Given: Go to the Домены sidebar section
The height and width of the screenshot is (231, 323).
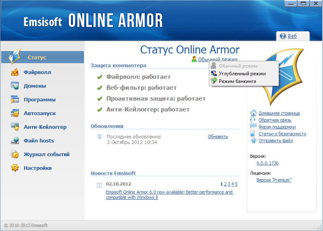Looking at the screenshot, I should tap(35, 86).
